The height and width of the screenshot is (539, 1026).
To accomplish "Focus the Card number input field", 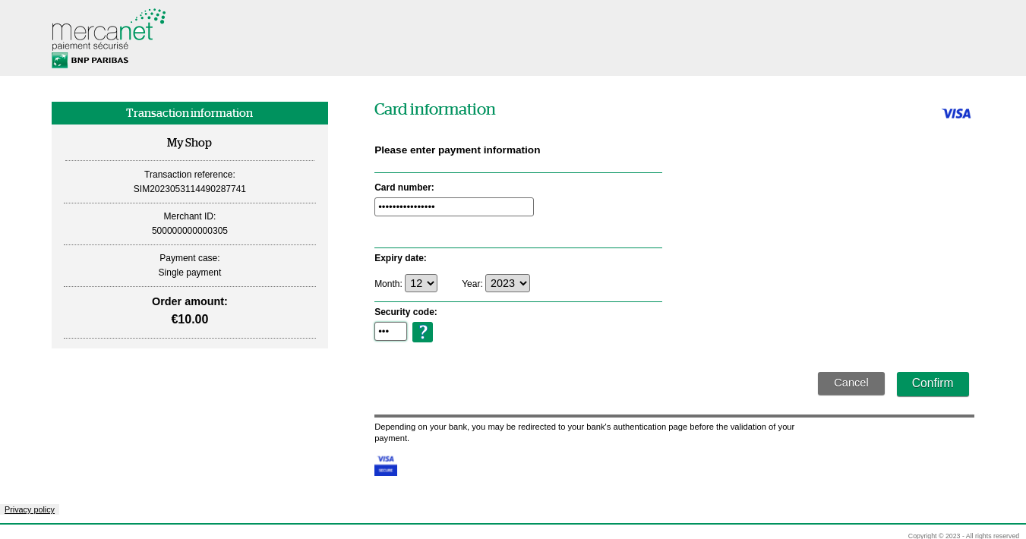I will pos(453,206).
